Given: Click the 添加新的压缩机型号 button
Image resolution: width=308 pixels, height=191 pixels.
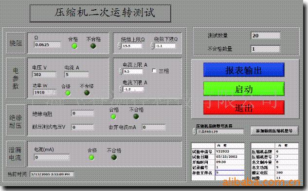Looking at the screenshot, I should click(x=274, y=131).
